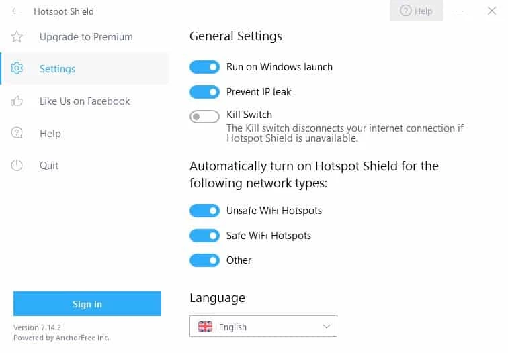508x353 pixels.
Task: Turn off Unsafe WiFi Hotspots switch
Action: 204,211
